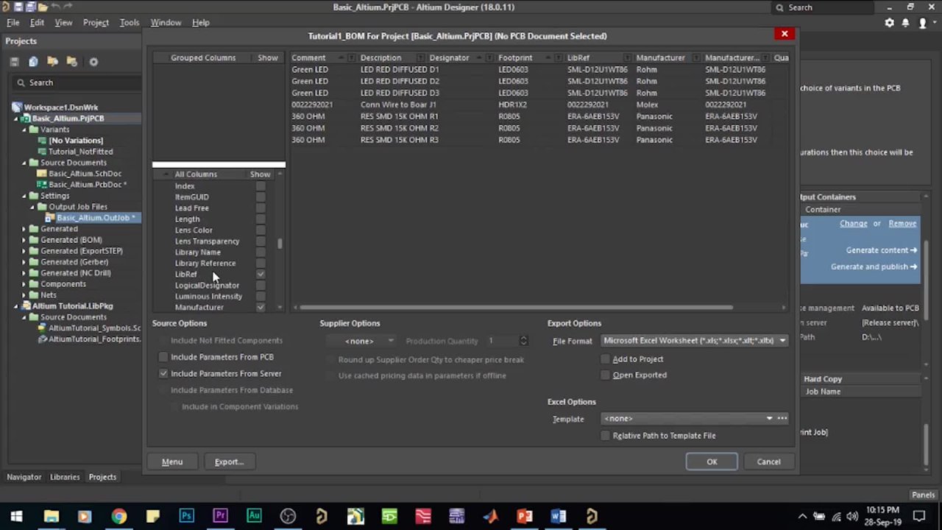The width and height of the screenshot is (942, 530).
Task: Enable Open Exported checkbox
Action: click(x=605, y=375)
